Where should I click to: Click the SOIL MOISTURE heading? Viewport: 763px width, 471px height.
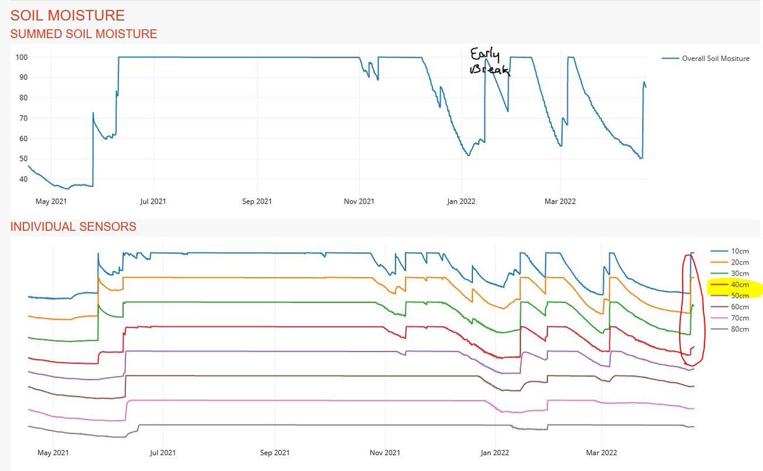[x=68, y=15]
